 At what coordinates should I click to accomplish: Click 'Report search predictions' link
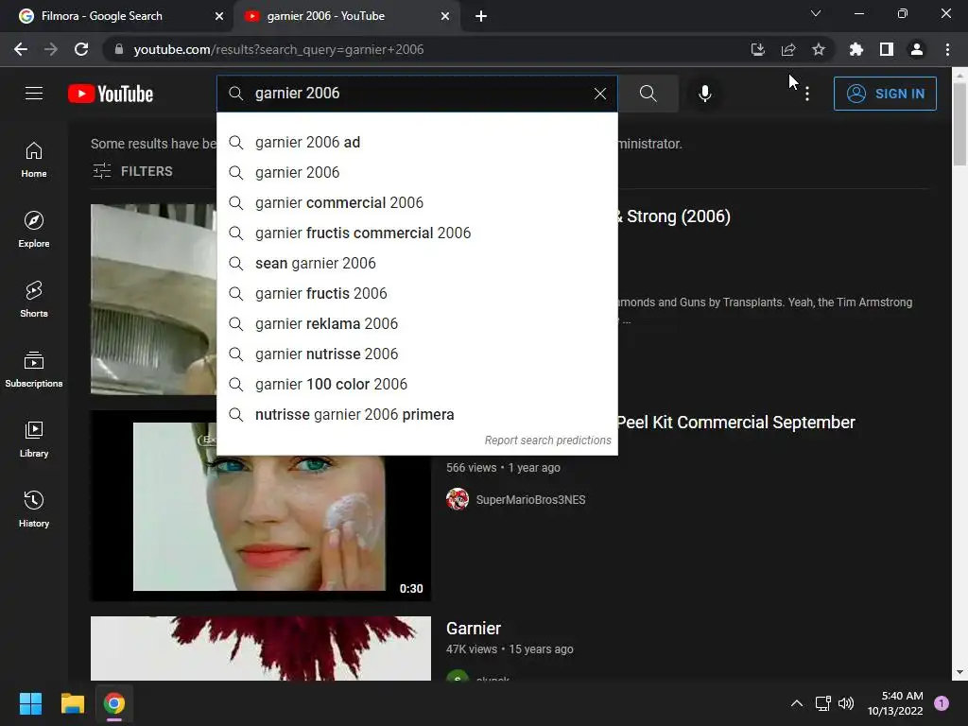pyautogui.click(x=547, y=441)
